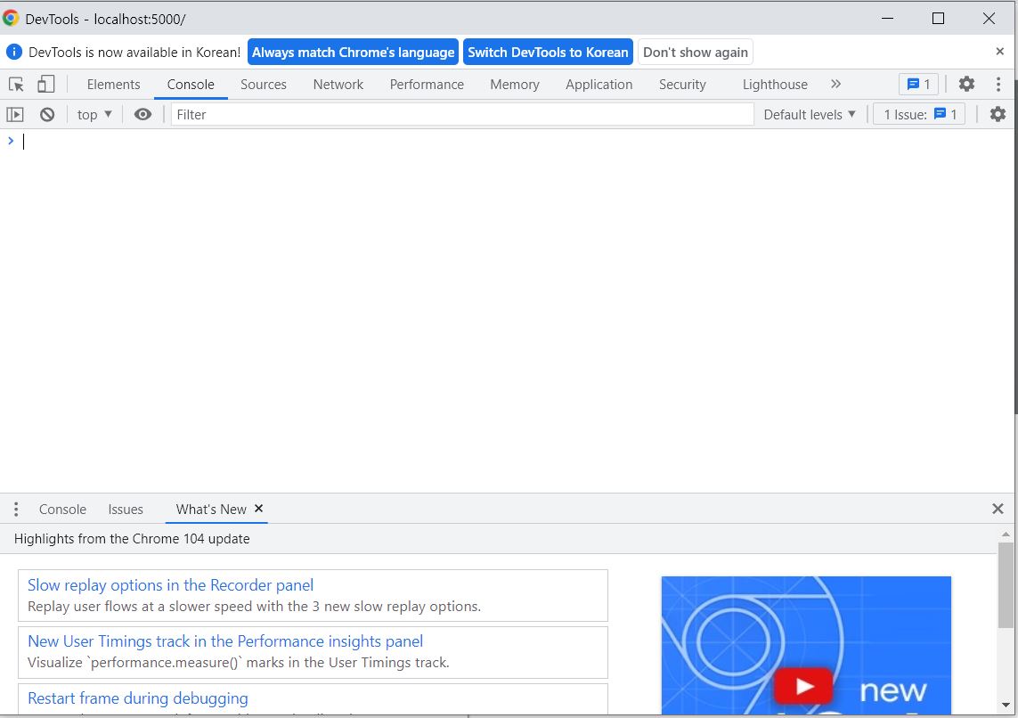
Task: Close the DevTools window
Action: point(989,18)
